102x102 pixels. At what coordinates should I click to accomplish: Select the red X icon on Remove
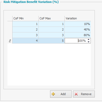point(76,94)
